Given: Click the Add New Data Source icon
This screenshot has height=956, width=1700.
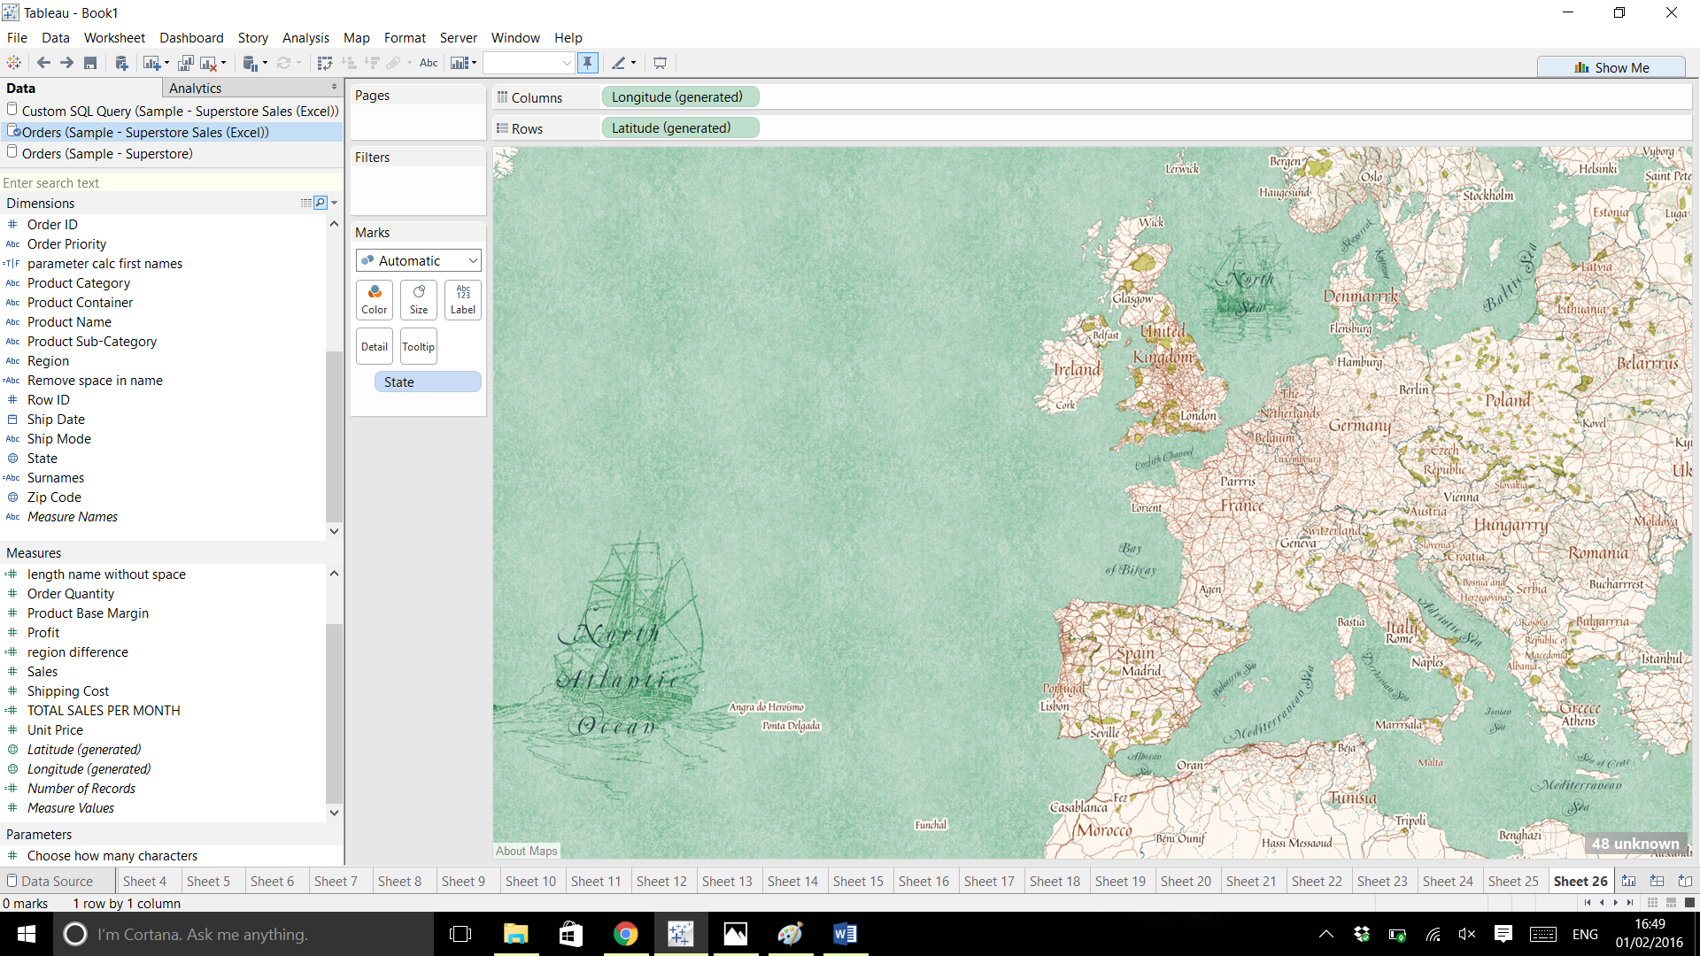Looking at the screenshot, I should pyautogui.click(x=121, y=63).
